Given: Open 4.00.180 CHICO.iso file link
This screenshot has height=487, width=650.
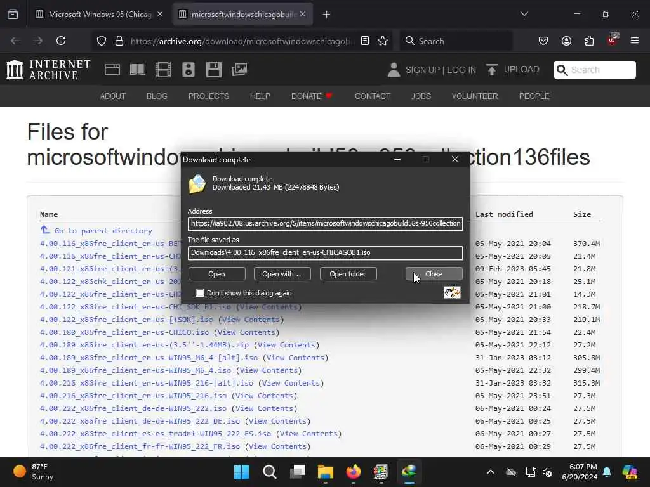Looking at the screenshot, I should 124,332.
